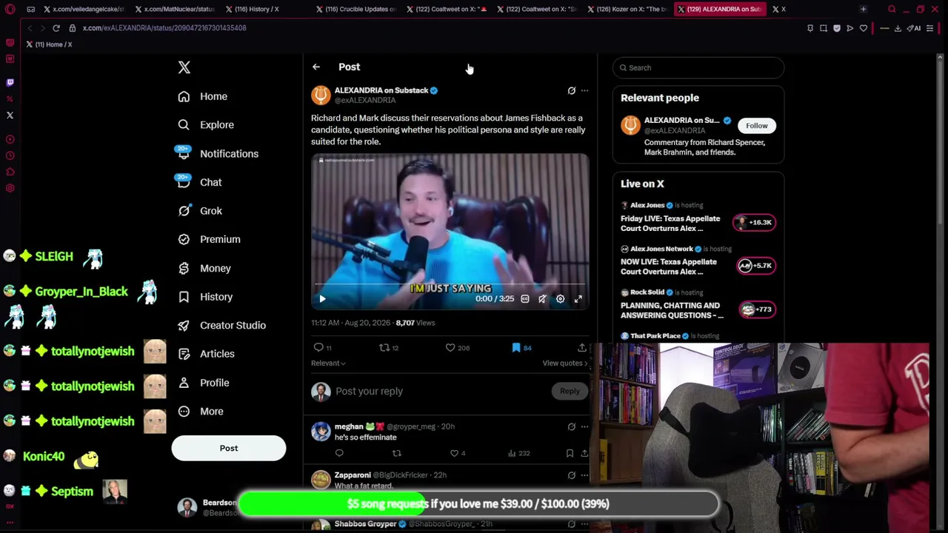This screenshot has height=533, width=948.
Task: Follow ALEXANDRIA in Relevant people
Action: [x=756, y=126]
